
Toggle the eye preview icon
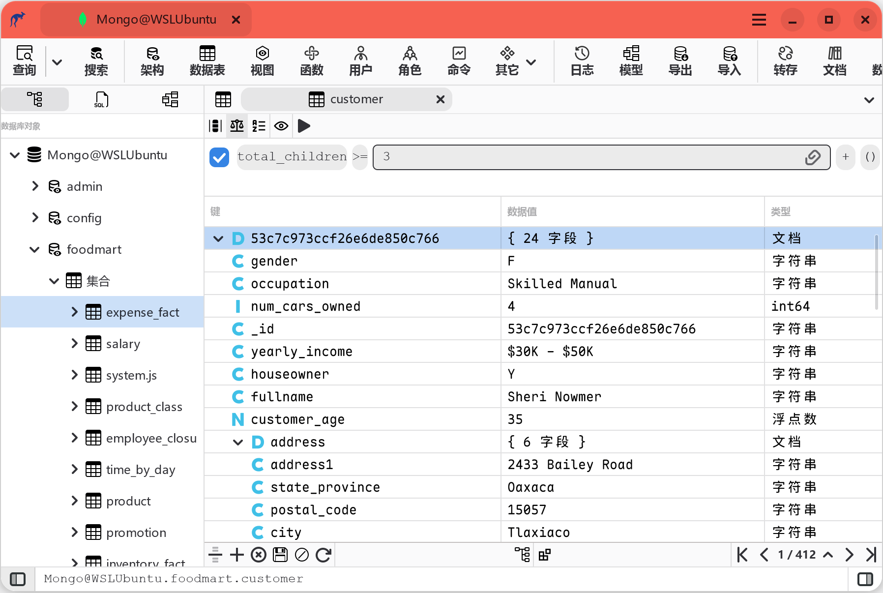[x=281, y=126]
